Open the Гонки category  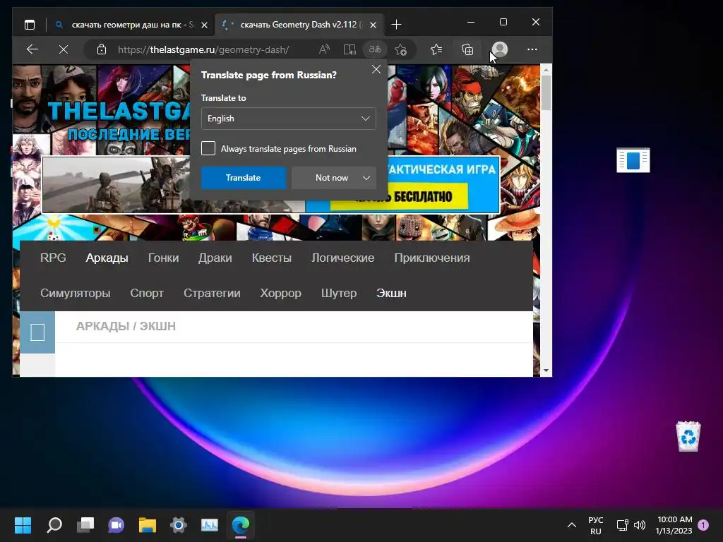click(x=163, y=258)
